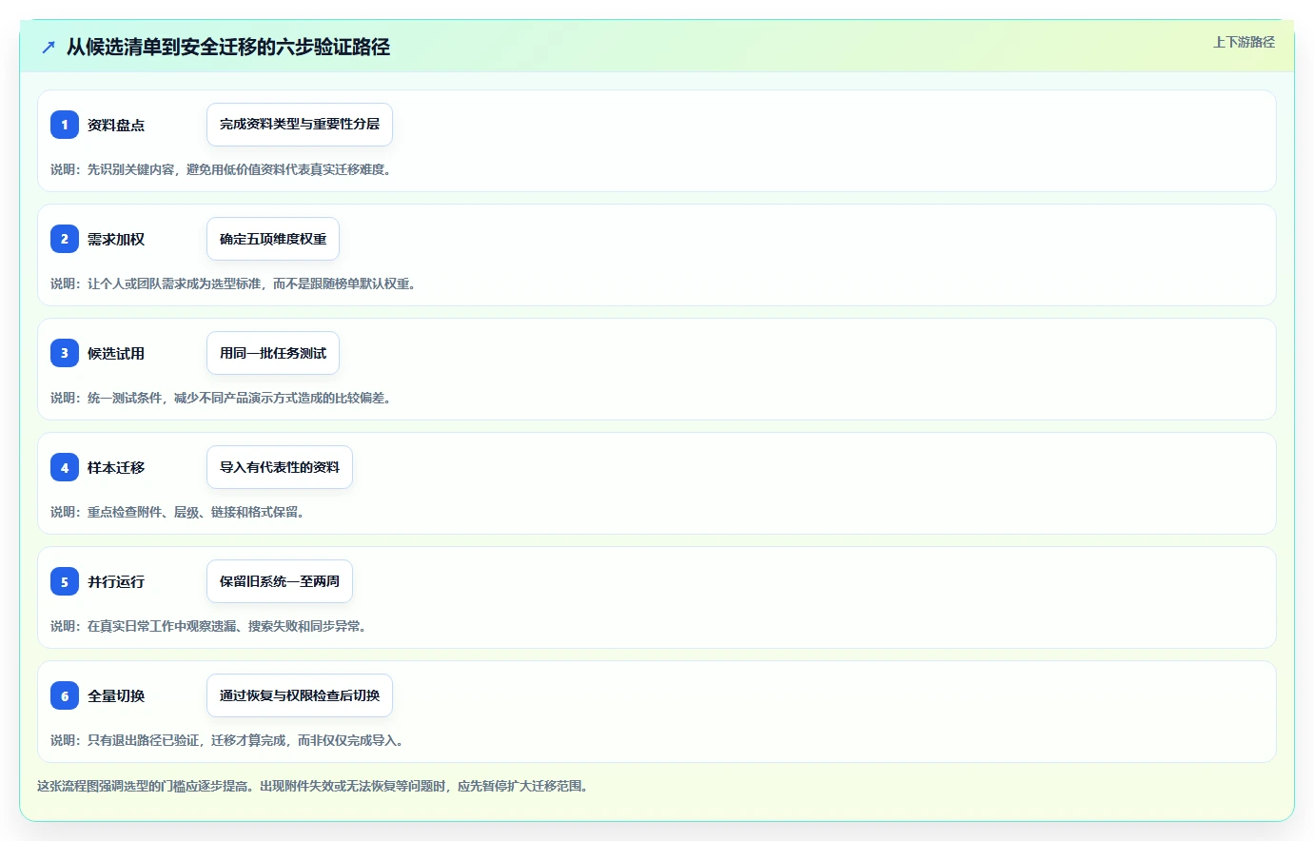
Task: Click the note starting 让个人或团队需求
Action: click(x=234, y=284)
